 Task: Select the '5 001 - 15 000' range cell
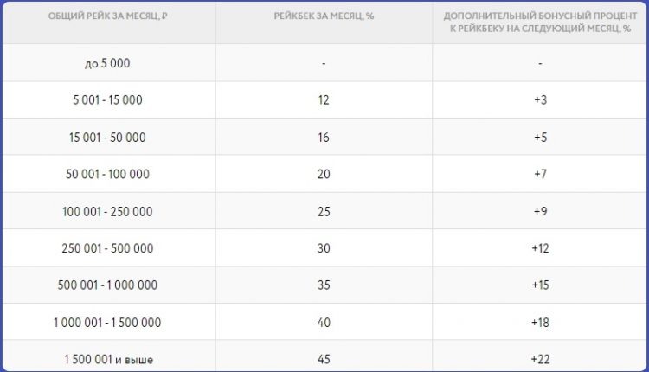108,100
